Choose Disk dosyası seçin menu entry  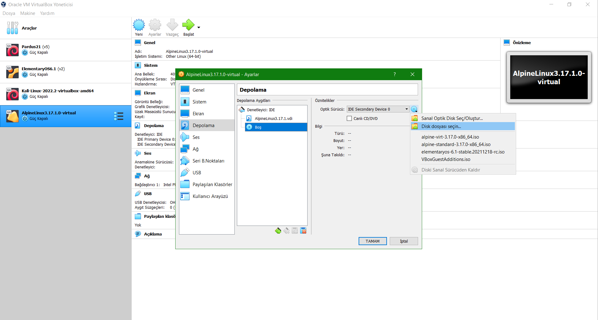click(463, 126)
